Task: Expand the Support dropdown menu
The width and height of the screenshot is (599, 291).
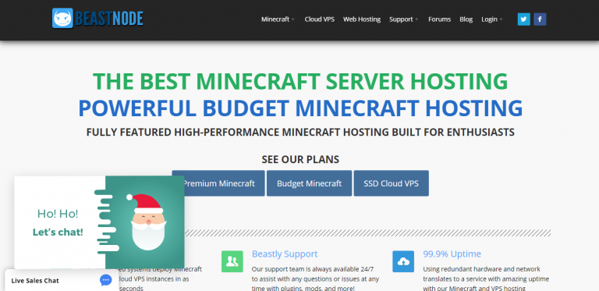Action: (x=404, y=19)
